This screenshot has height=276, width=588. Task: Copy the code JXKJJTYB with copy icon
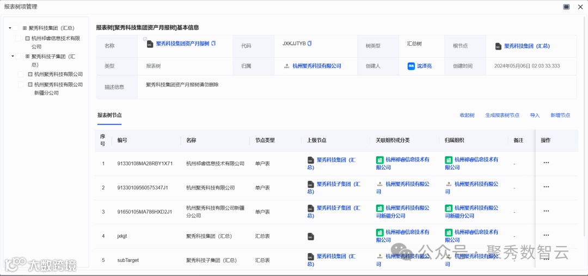tap(309, 44)
